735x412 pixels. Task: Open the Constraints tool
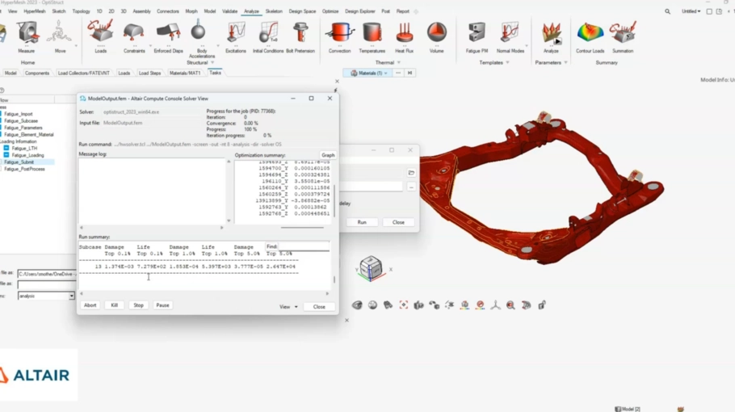point(134,33)
